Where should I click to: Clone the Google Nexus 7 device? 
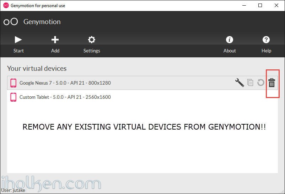point(250,82)
